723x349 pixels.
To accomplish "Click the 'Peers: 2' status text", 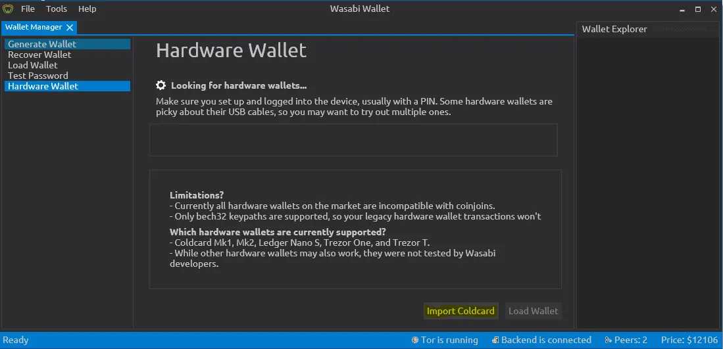I will (631, 340).
